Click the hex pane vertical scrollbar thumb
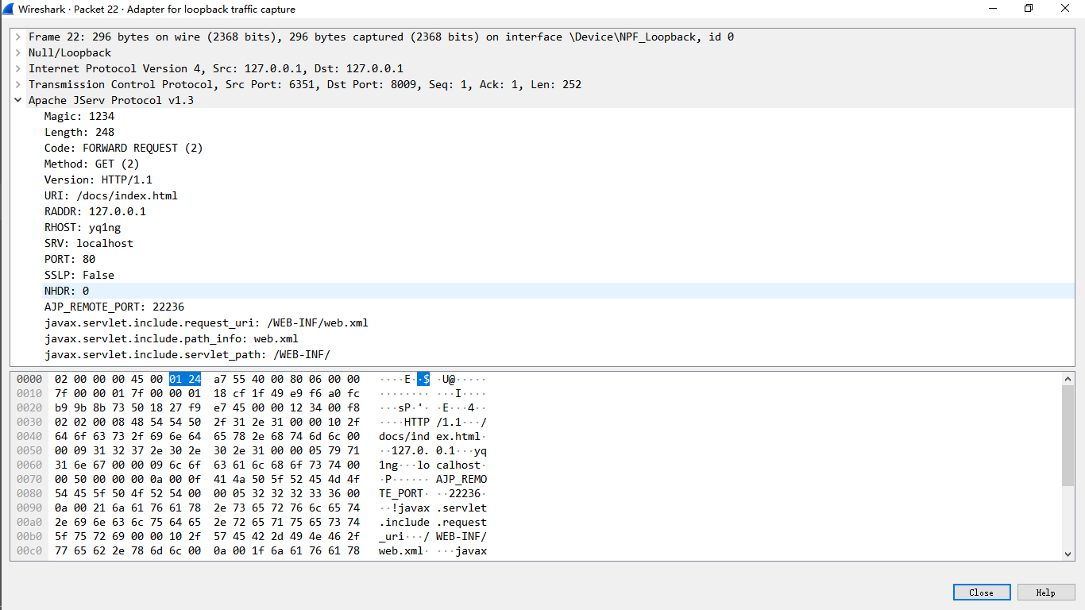Image resolution: width=1085 pixels, height=610 pixels. [x=1068, y=435]
